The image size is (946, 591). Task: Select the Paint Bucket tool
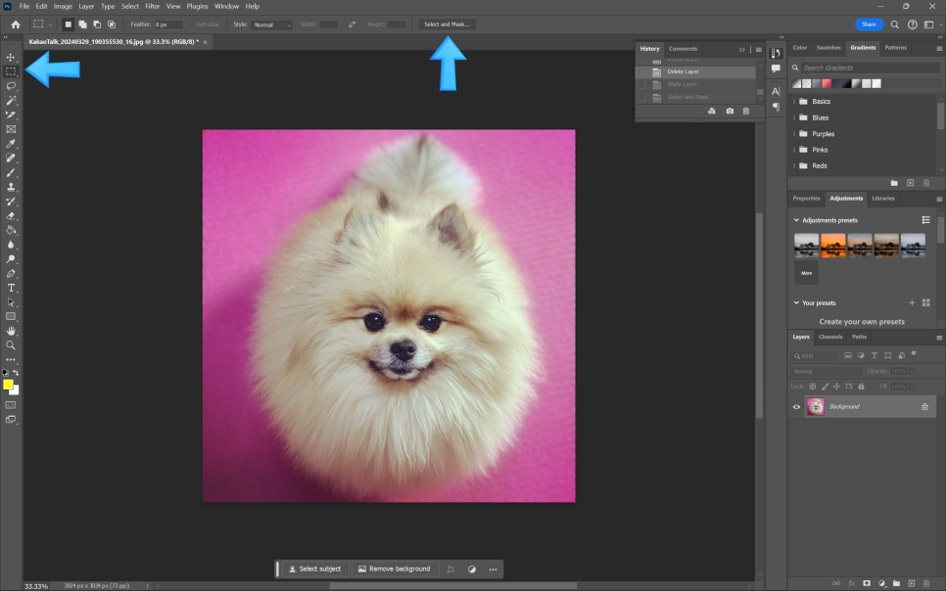[x=11, y=230]
